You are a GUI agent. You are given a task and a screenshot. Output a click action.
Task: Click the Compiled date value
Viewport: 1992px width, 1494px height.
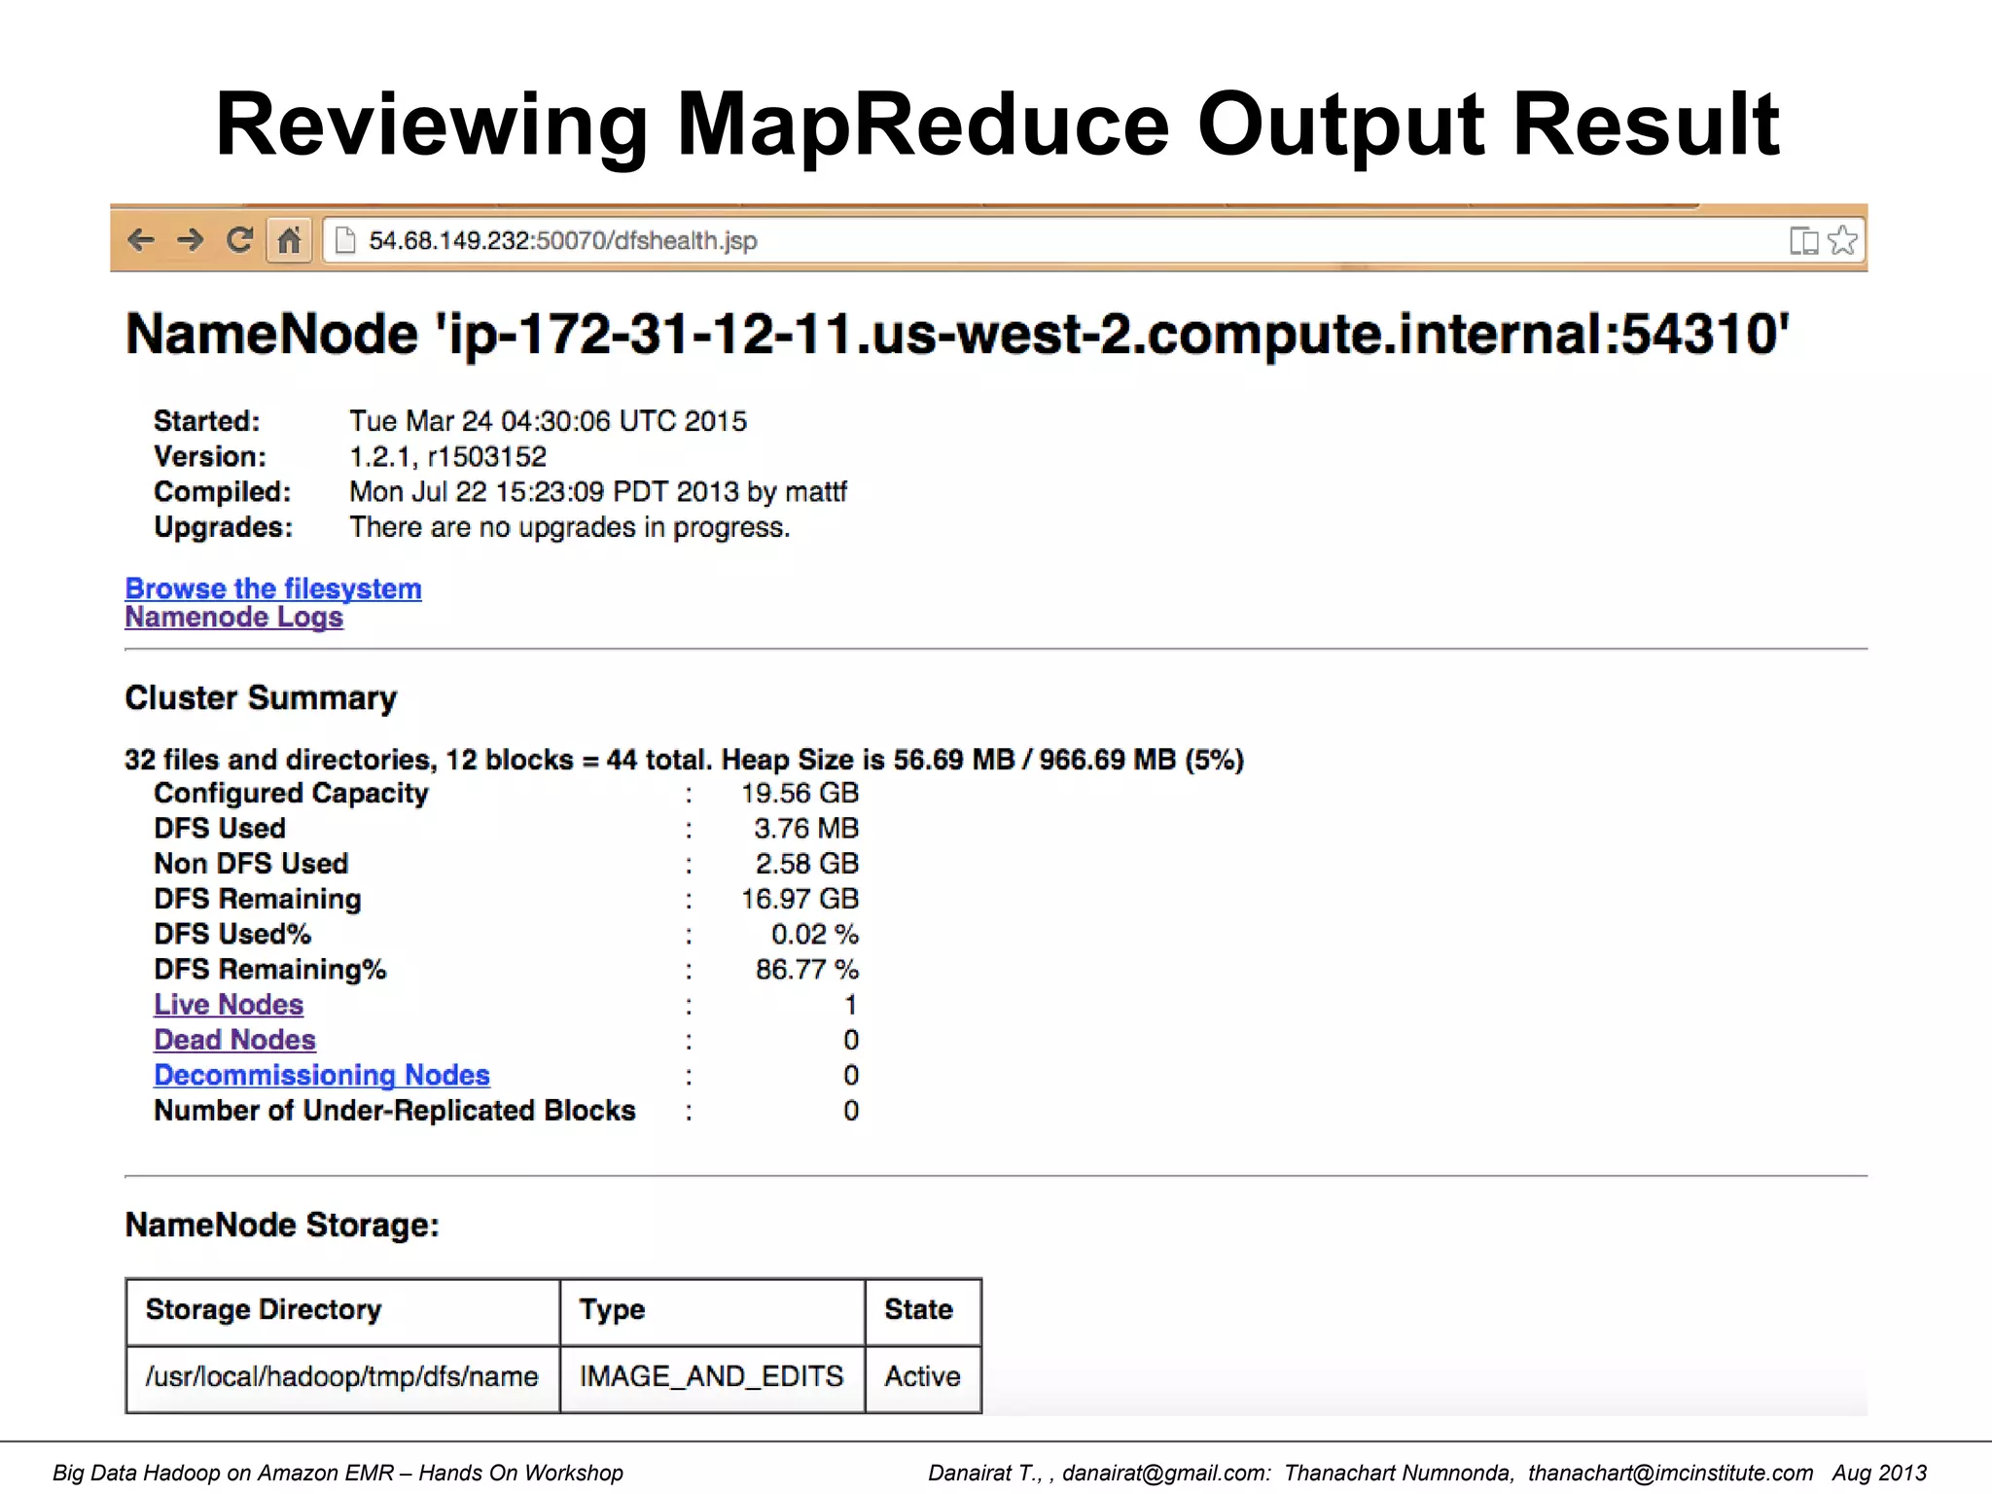click(598, 491)
